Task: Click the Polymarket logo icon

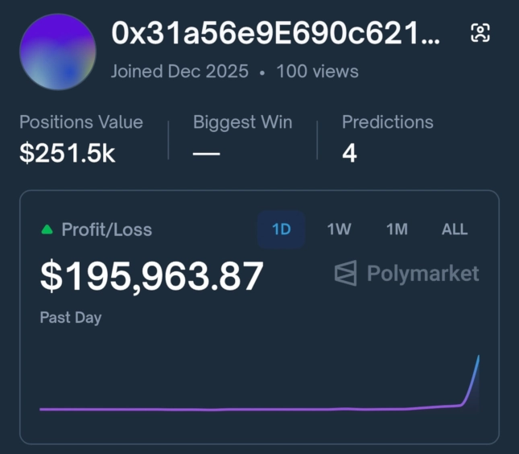Action: [x=345, y=274]
